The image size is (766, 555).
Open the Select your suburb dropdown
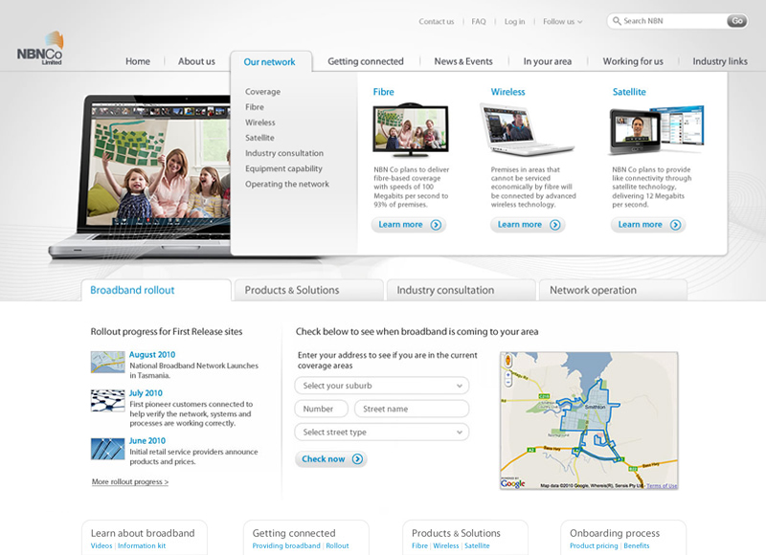381,386
